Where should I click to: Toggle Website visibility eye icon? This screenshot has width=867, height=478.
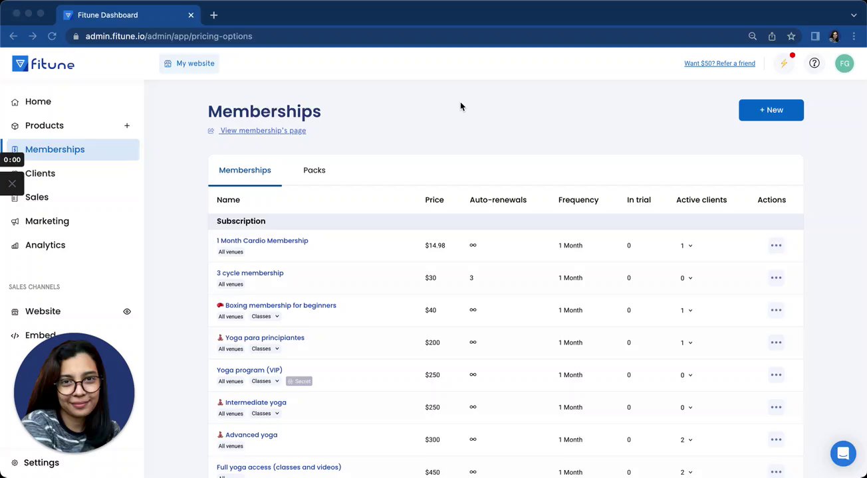click(127, 311)
